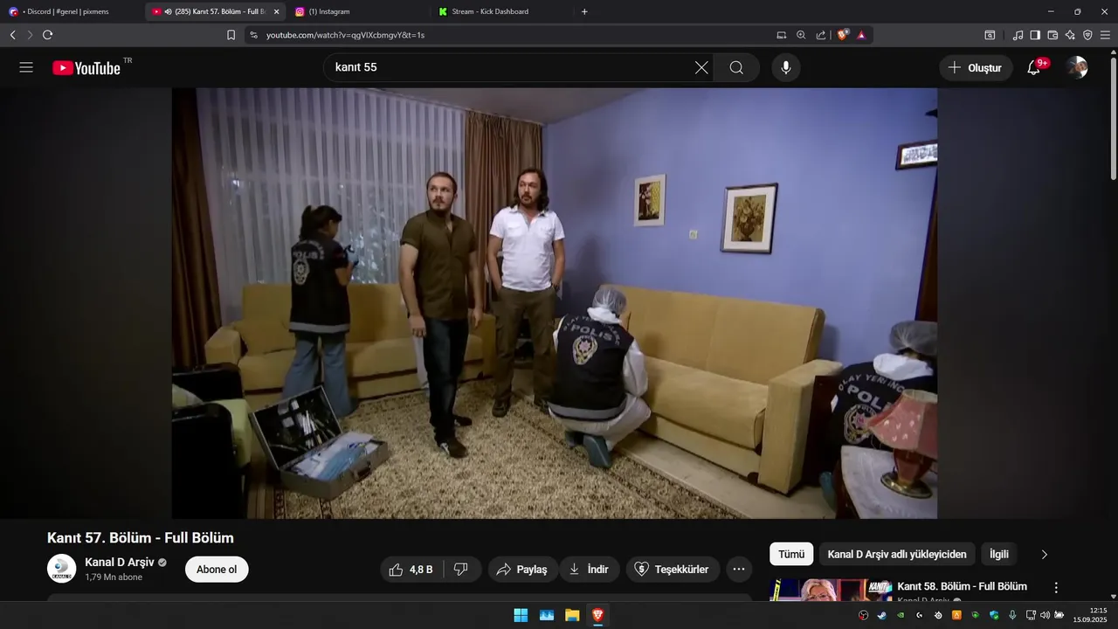Viewport: 1118px width, 629px height.
Task: Open the account avatar menu
Action: click(1077, 67)
